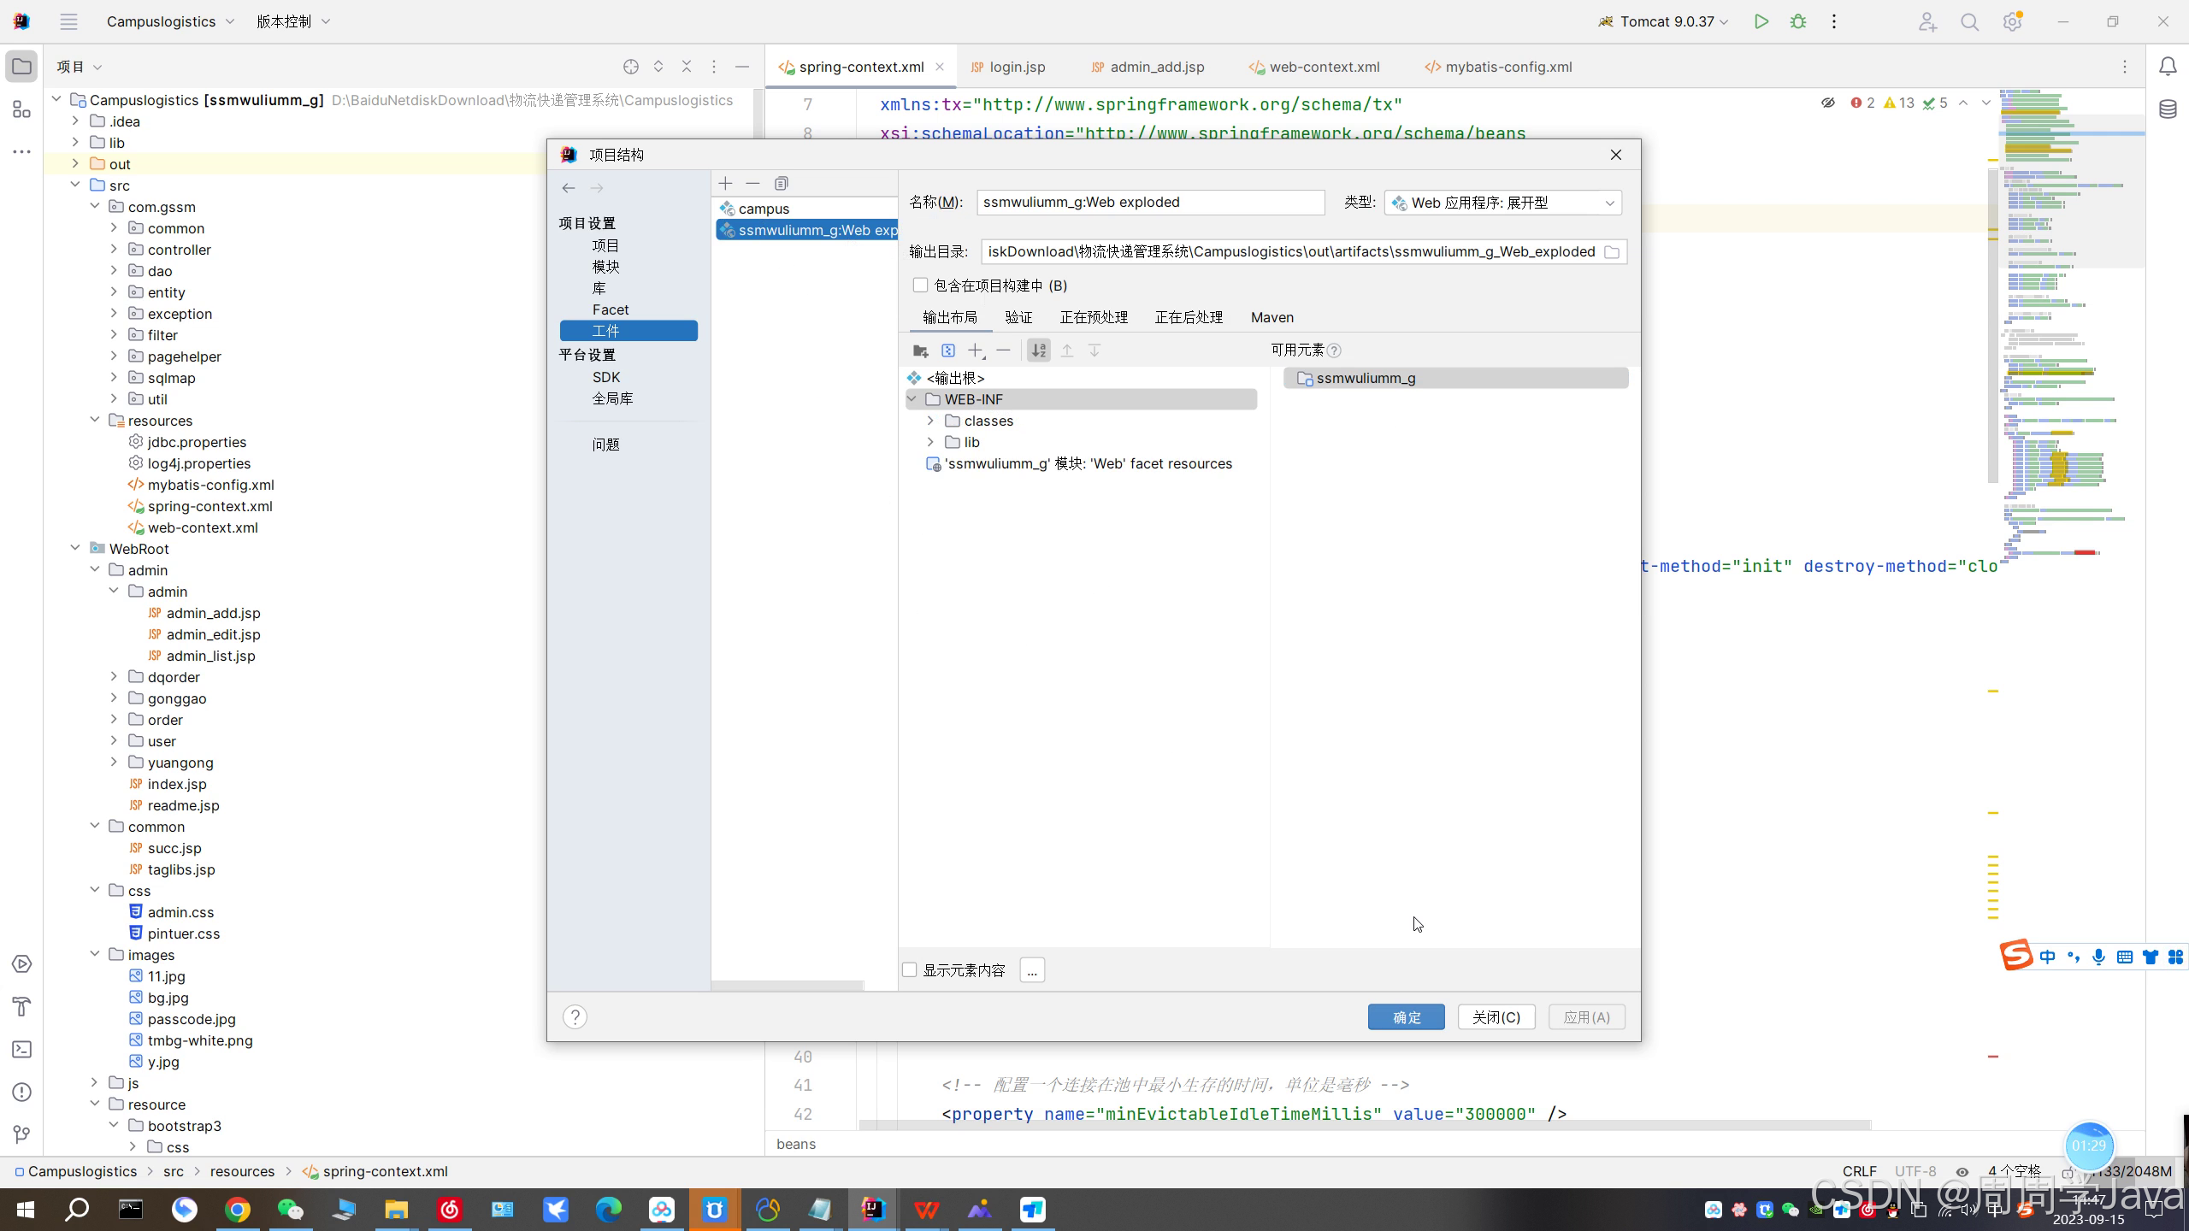Click the artifact name input field

pos(1149,203)
